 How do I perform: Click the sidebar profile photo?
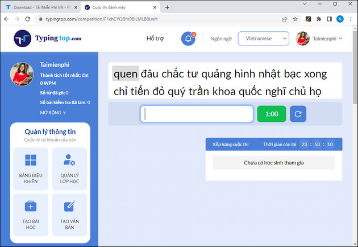22,74
